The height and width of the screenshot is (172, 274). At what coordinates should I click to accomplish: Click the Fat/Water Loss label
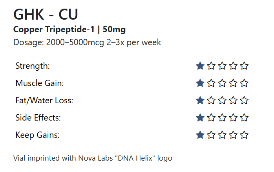pyautogui.click(x=44, y=101)
